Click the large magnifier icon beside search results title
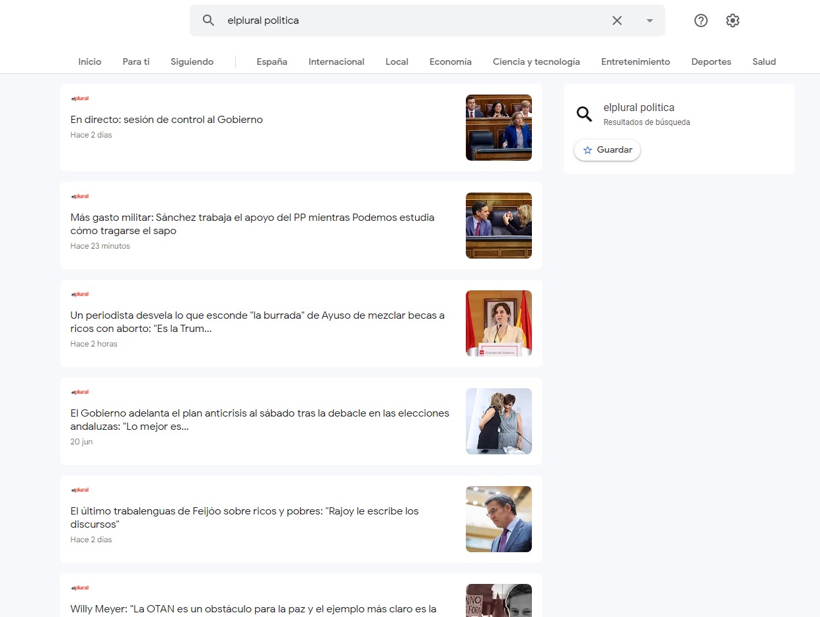Image resolution: width=820 pixels, height=617 pixels. pyautogui.click(x=584, y=114)
